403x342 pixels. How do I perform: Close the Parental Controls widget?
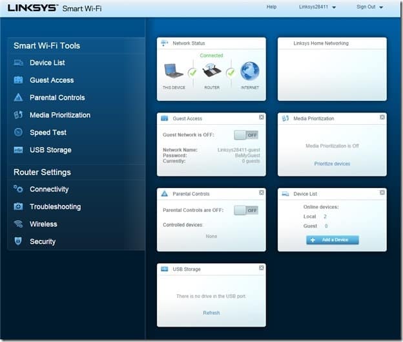click(262, 193)
